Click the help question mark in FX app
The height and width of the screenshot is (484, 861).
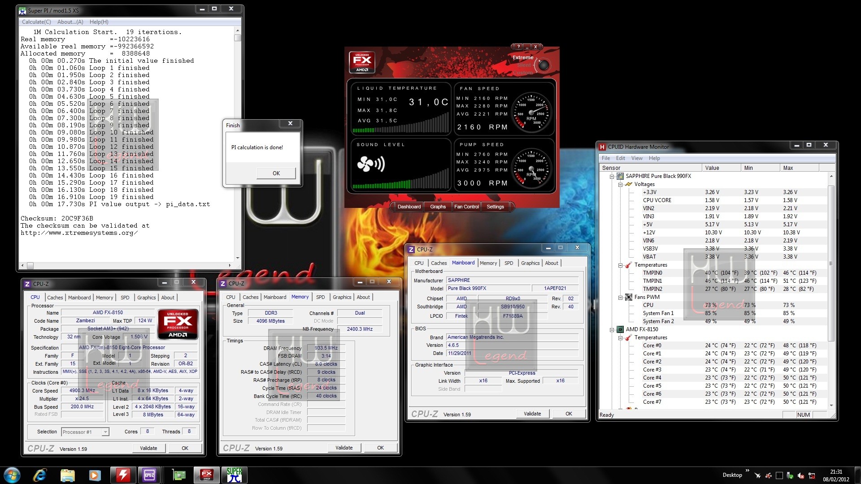(518, 47)
